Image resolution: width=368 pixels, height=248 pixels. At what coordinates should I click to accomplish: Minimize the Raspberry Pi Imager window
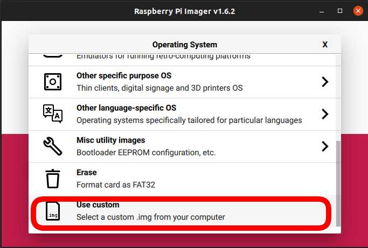pyautogui.click(x=322, y=11)
